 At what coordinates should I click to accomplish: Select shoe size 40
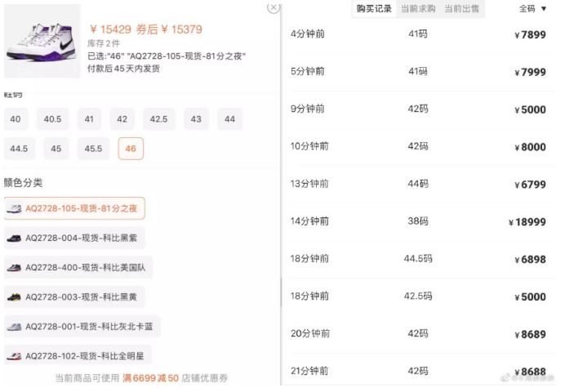[16, 119]
